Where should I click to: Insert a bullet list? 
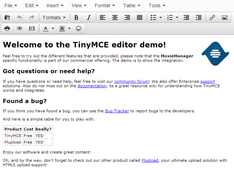(x=153, y=18)
